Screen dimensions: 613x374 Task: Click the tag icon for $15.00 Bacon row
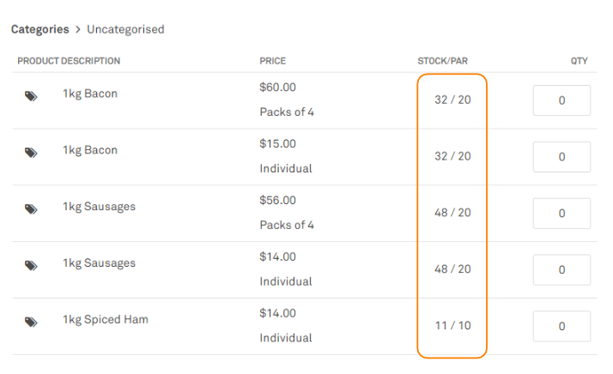click(31, 153)
